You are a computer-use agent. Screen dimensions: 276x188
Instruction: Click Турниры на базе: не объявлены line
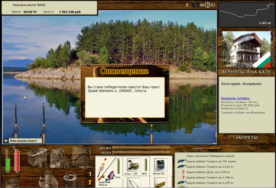243,113
